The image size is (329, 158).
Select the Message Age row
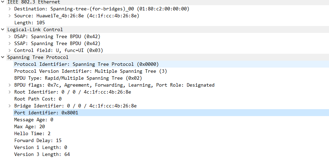click(33, 120)
